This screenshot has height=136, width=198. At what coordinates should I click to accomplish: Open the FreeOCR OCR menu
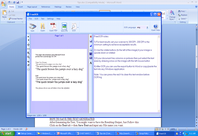(36, 19)
